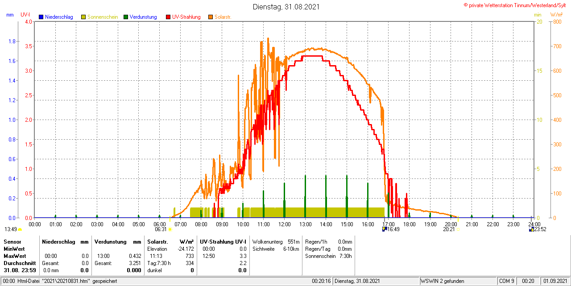571x286 pixels.
Task: Click the WSWIN 2 gefunden status field
Action: pyautogui.click(x=458, y=281)
